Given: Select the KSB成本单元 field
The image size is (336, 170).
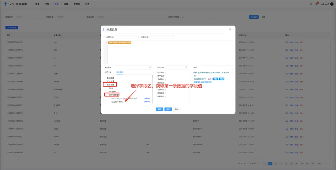Looking at the screenshot, I should pyautogui.click(x=117, y=102).
